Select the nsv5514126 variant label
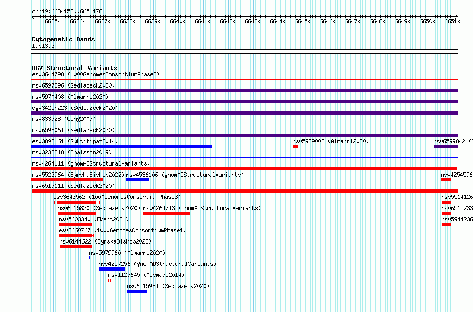 pos(457,197)
